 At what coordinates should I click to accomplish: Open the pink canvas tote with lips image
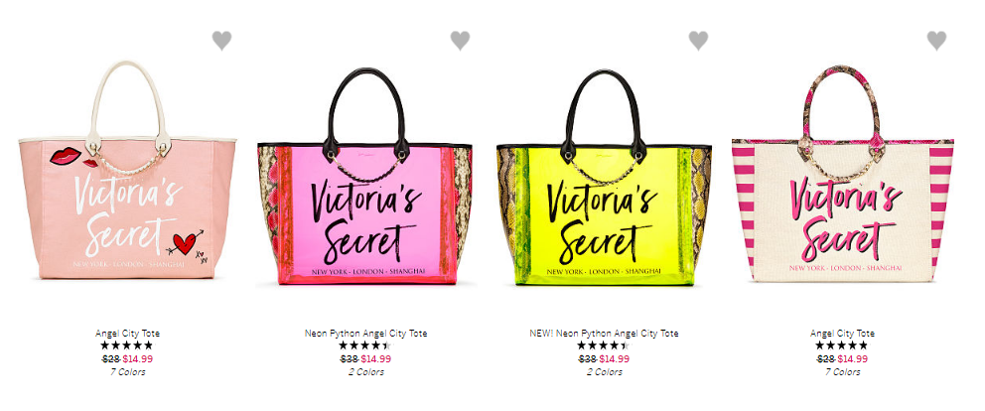coord(127,170)
